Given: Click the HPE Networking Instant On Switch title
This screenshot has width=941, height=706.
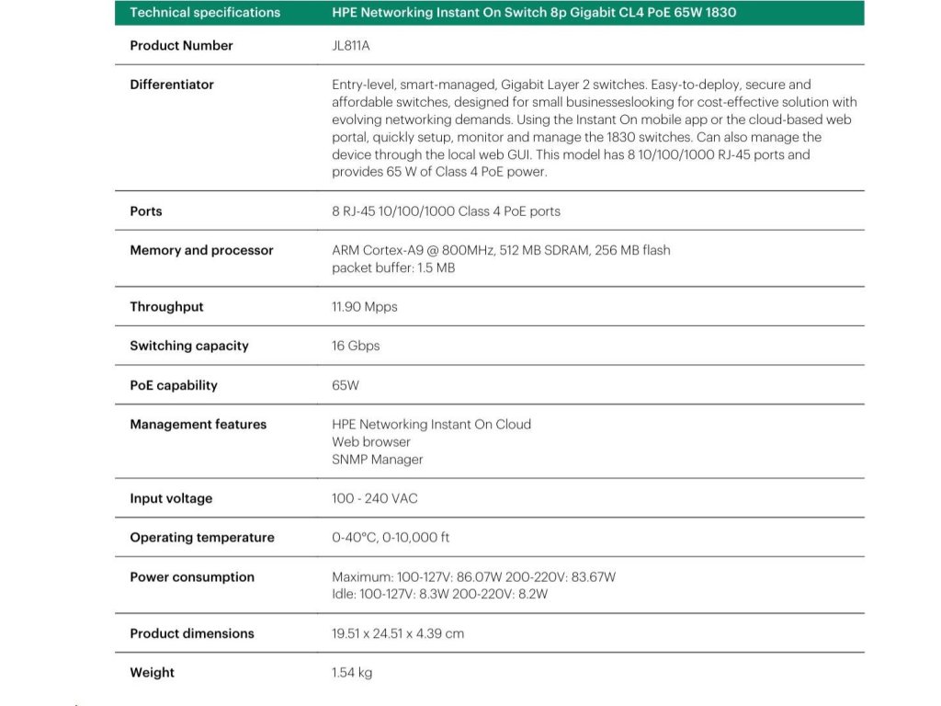Looking at the screenshot, I should pos(533,13).
